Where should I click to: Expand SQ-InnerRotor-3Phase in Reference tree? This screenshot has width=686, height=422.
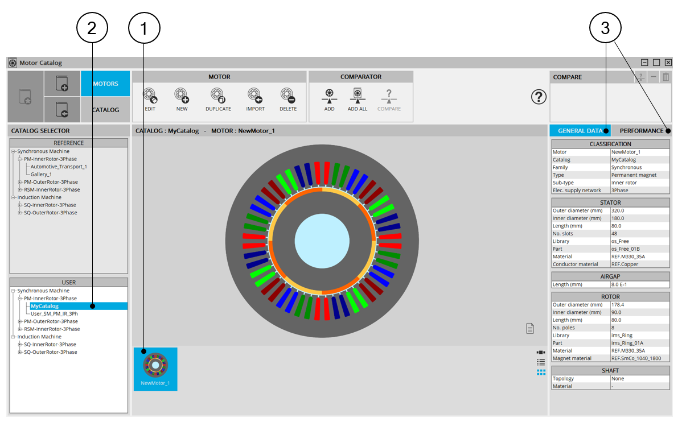(x=20, y=205)
